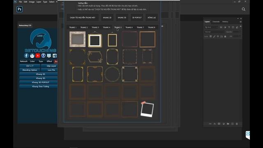Open the Select menu
Viewport: 263px width, 148px height.
click(x=52, y=2)
